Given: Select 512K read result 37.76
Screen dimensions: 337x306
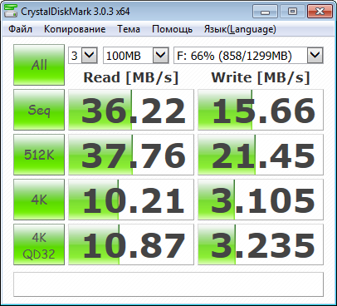Looking at the screenshot, I should click(131, 155).
